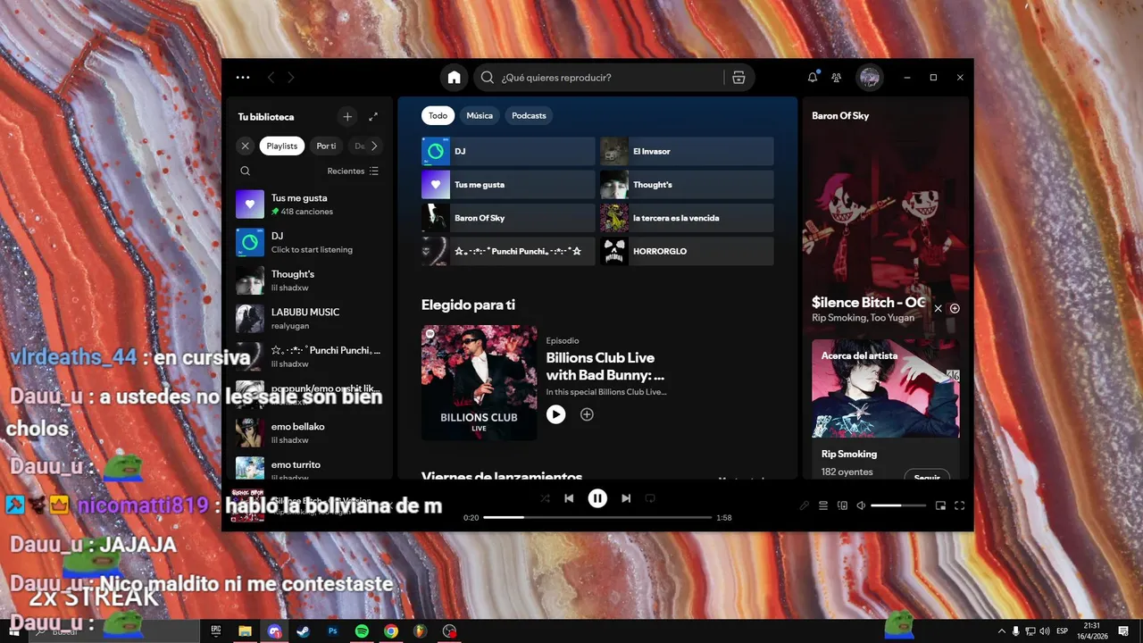Add the Billions Club Live episode to library
Screen dimensions: 1143x643
pos(587,414)
